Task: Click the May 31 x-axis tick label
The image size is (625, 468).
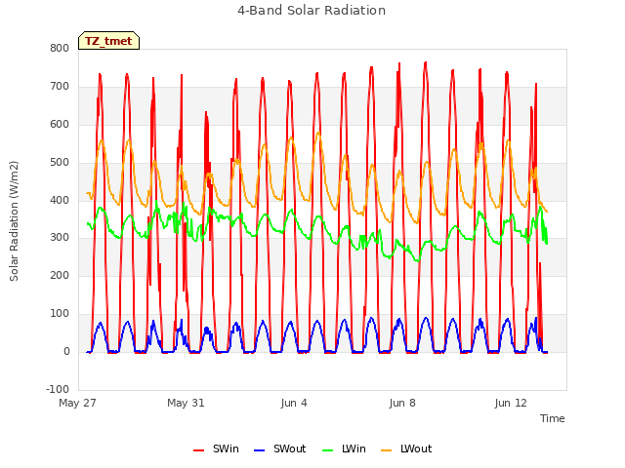Action: click(x=186, y=403)
